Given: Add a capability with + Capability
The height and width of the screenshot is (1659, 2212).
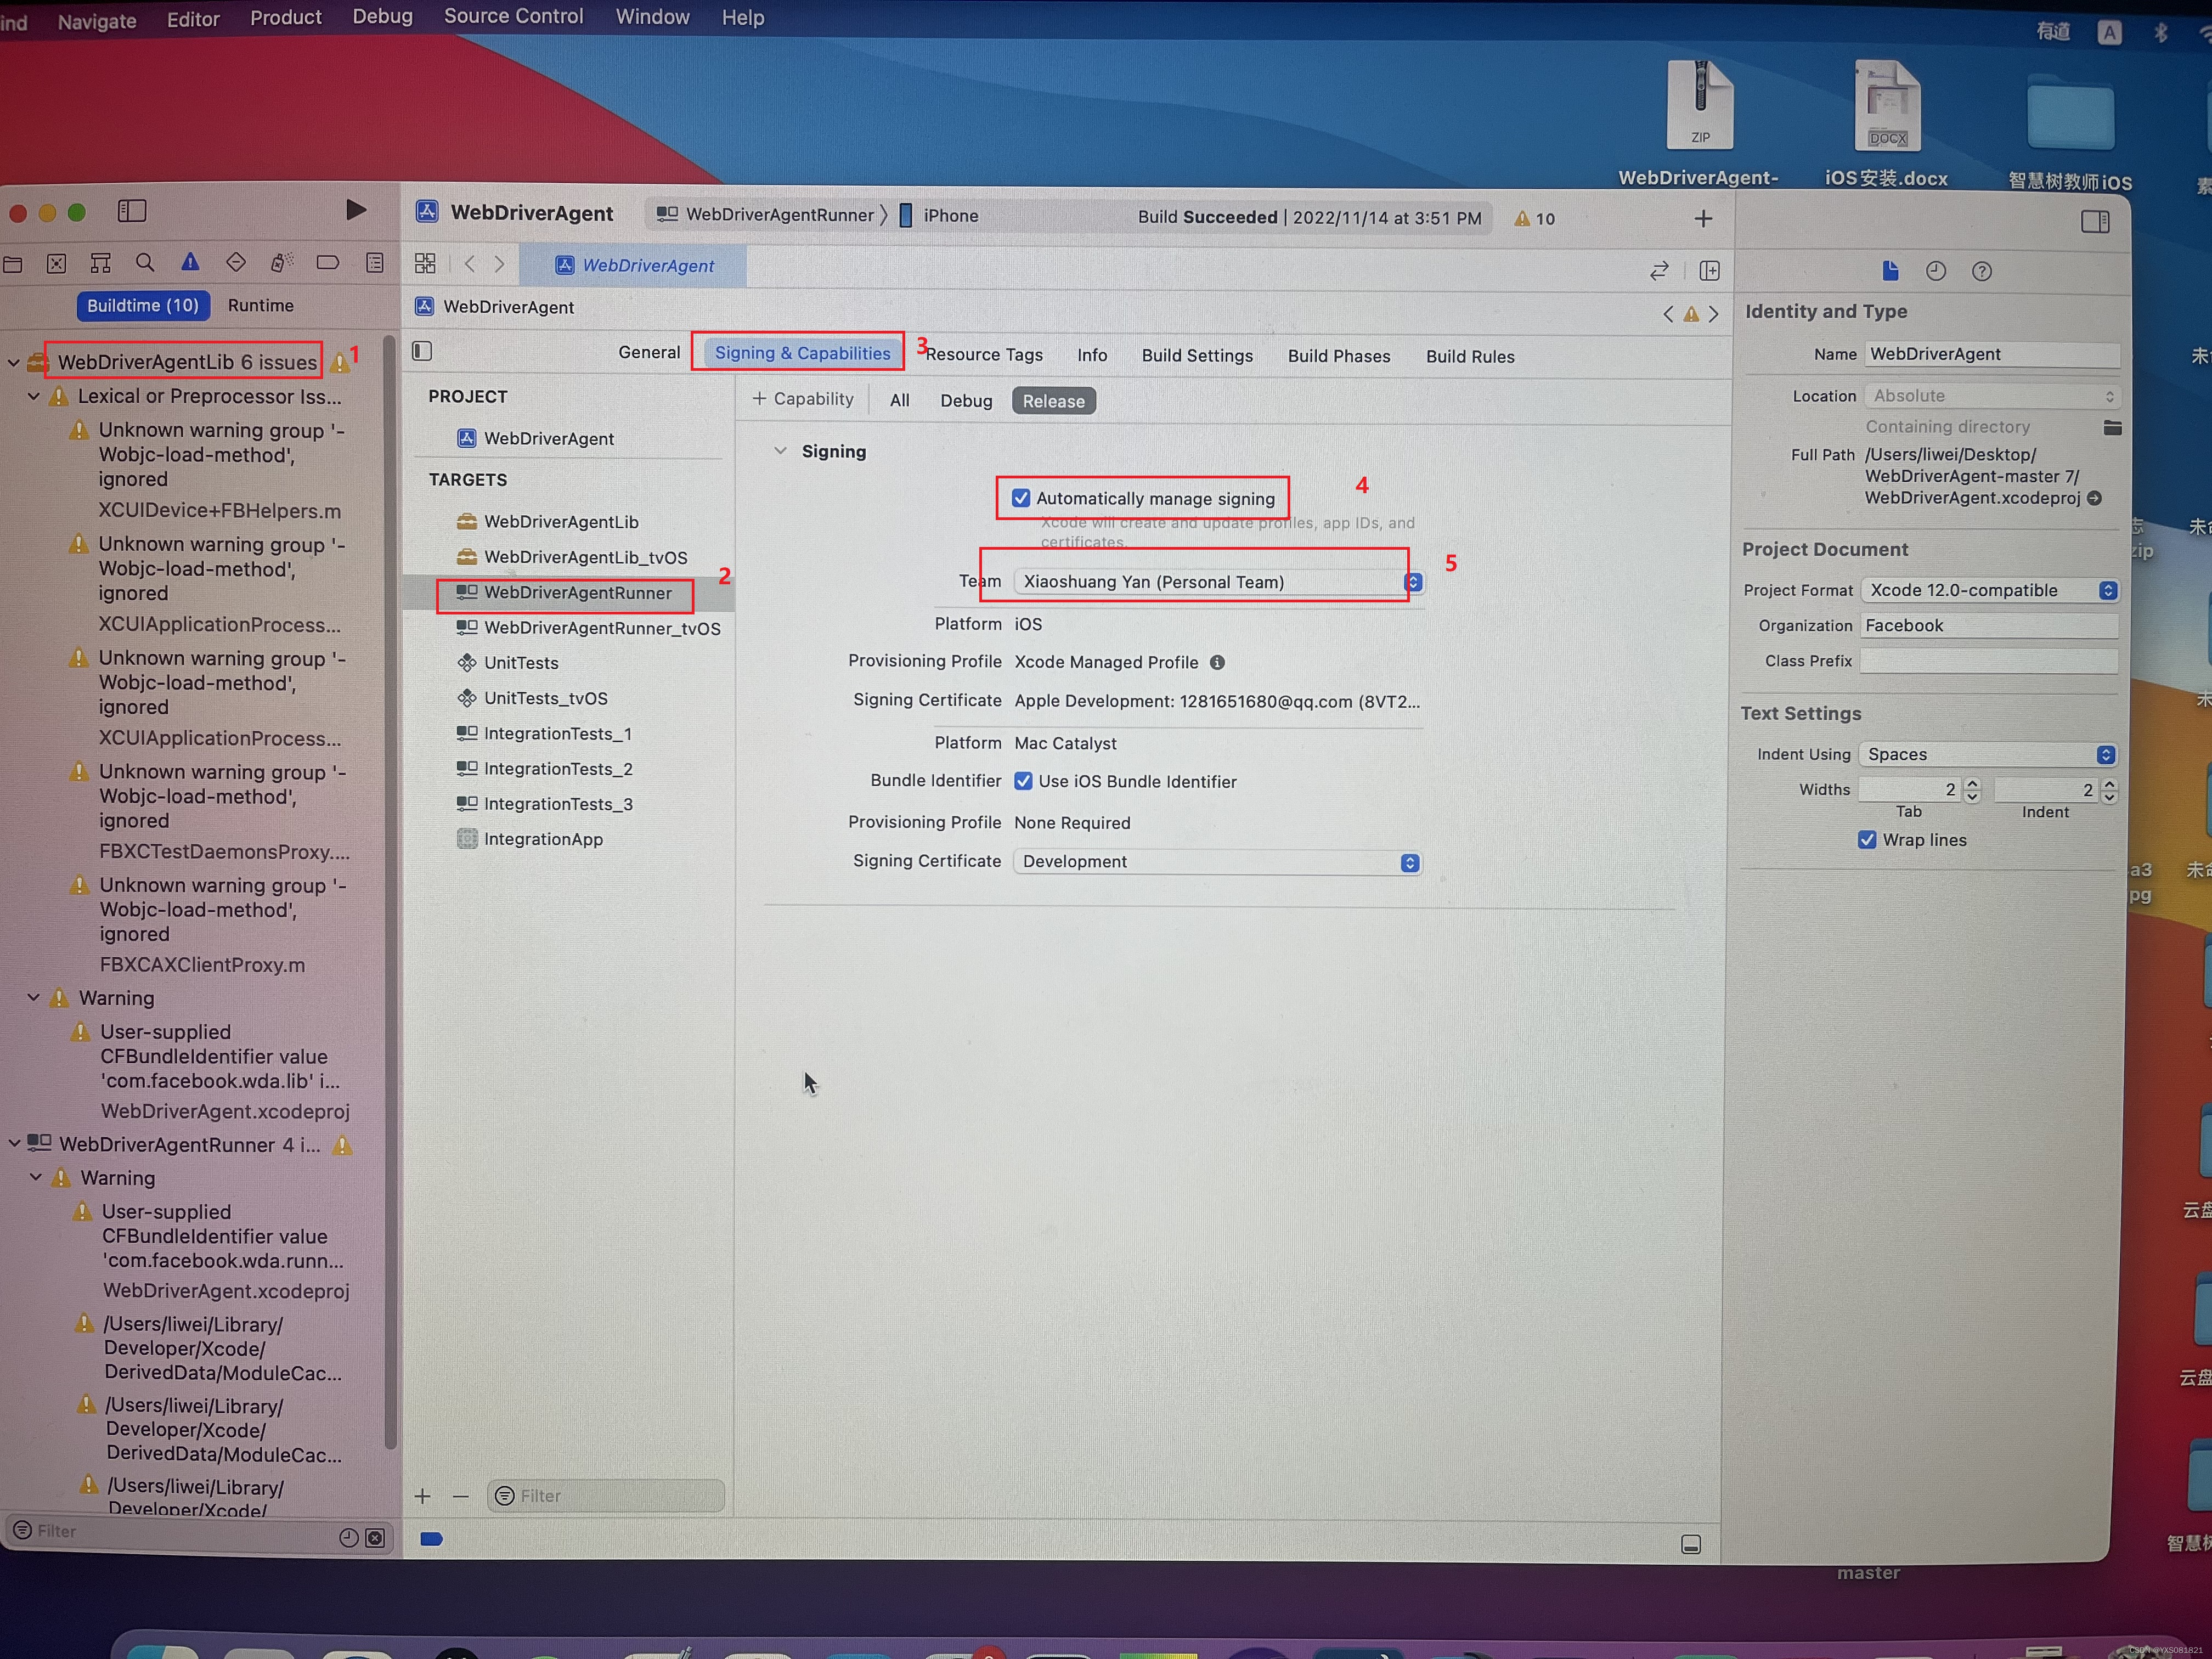Looking at the screenshot, I should click(803, 399).
